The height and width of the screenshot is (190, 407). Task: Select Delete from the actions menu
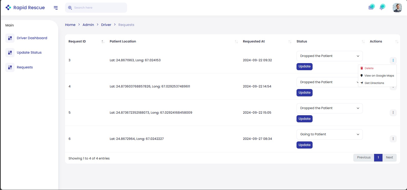[x=369, y=68]
